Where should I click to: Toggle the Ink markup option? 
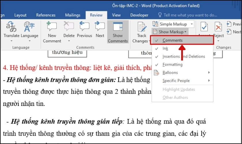(x=182, y=48)
